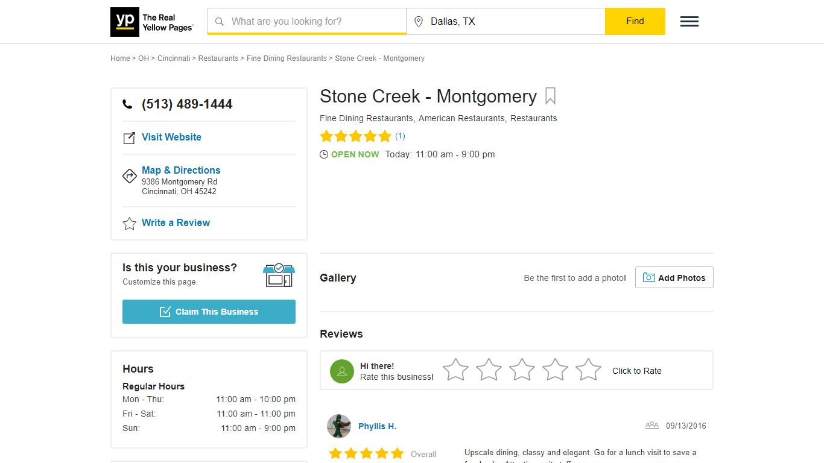
Task: Click the phone handset icon
Action: point(127,104)
